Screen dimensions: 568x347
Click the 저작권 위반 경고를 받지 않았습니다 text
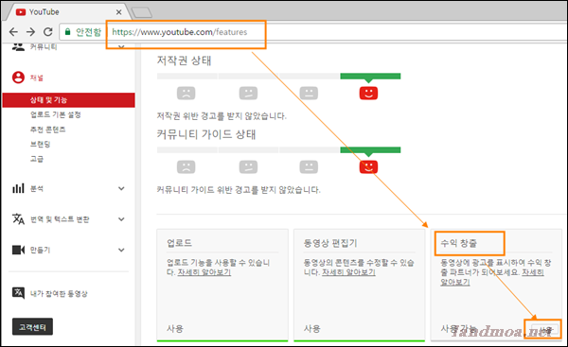(222, 115)
